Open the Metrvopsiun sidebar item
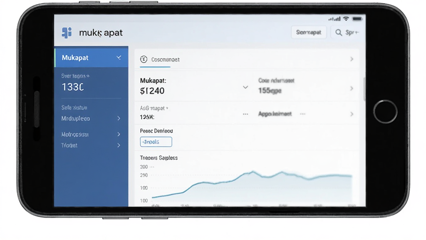Viewport: 426px width, 240px height. (x=91, y=135)
